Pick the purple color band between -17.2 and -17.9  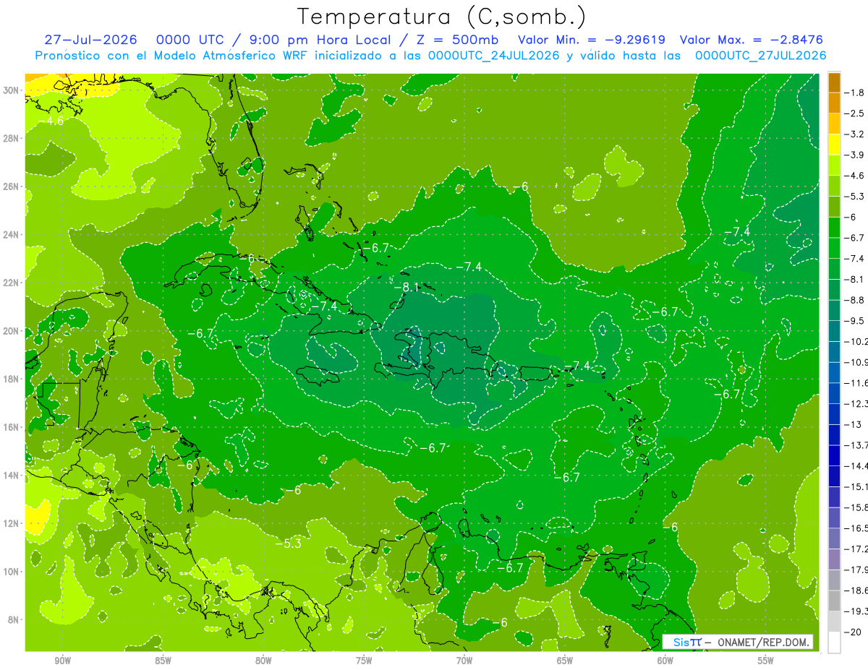click(x=834, y=559)
